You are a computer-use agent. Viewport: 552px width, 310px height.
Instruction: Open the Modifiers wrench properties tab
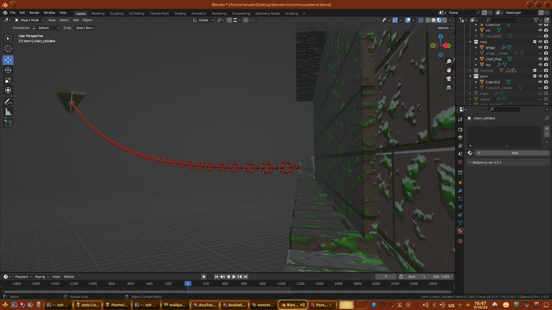pyautogui.click(x=460, y=191)
